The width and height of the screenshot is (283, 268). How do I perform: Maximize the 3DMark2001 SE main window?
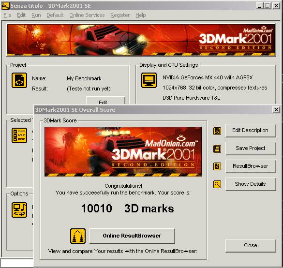268,6
